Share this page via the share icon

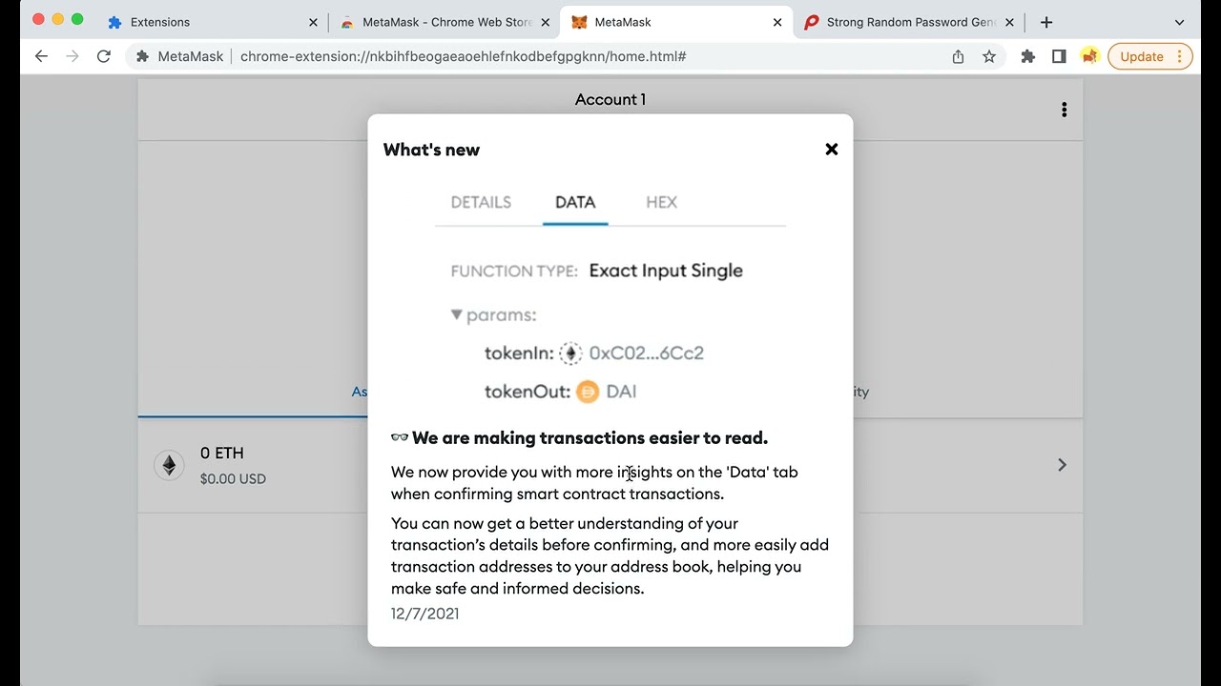(958, 56)
